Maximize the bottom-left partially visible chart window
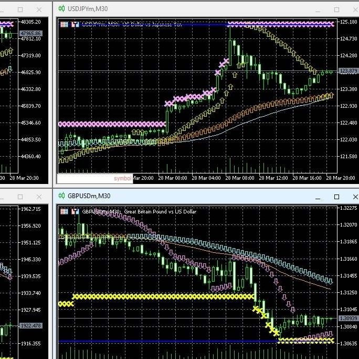This screenshot has width=359, height=359. click(x=20, y=197)
